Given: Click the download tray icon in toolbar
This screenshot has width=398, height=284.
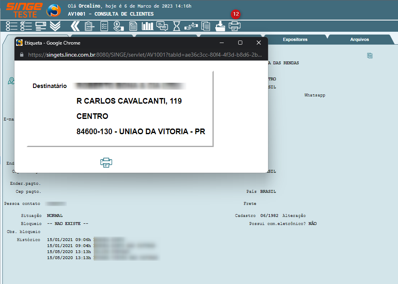Looking at the screenshot, I should 220,27.
